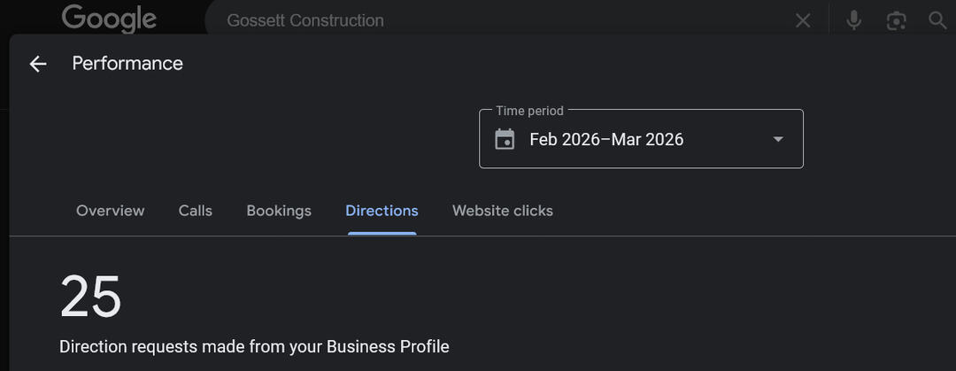Viewport: 956px width, 371px height.
Task: Click the Gossett Construction search field
Action: pos(496,20)
